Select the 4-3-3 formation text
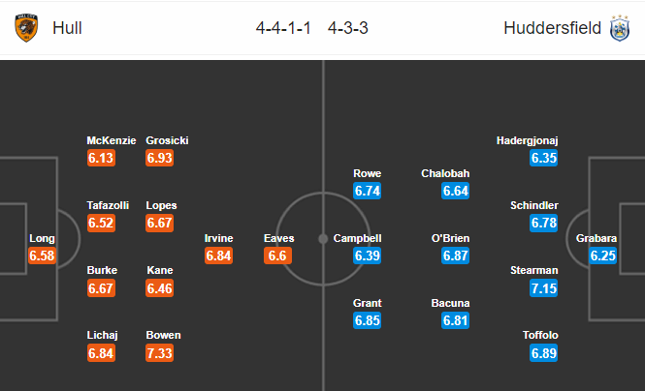This screenshot has height=391, width=645. tap(348, 28)
